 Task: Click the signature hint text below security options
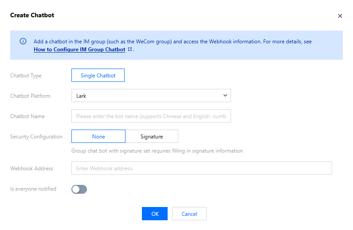[157, 151]
